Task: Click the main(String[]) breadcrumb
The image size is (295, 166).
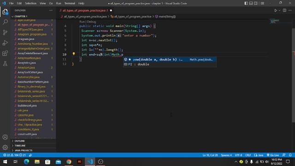Action: [x=165, y=17]
